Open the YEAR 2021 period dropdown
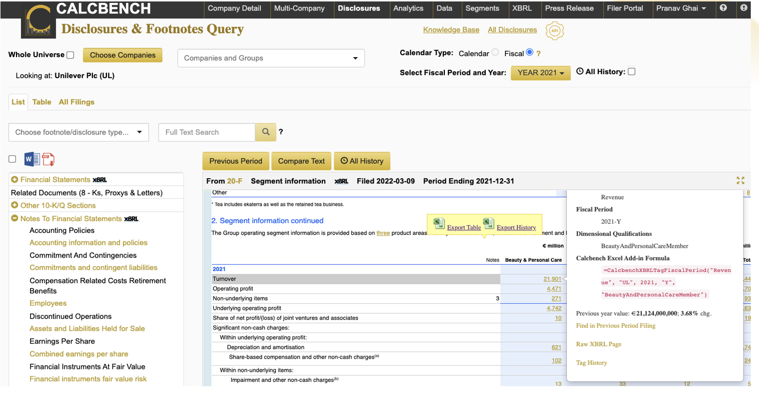 (540, 73)
